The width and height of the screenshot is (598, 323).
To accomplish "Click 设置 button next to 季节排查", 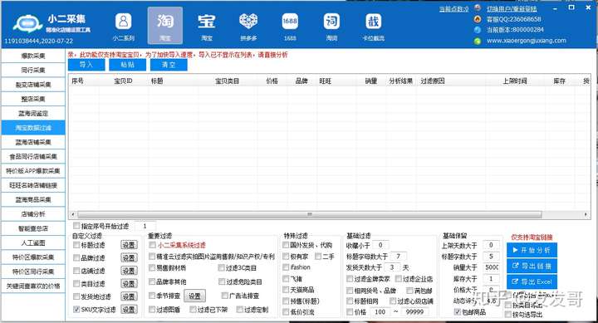I will [194, 296].
